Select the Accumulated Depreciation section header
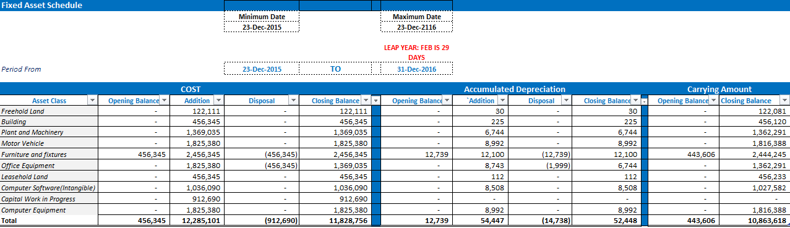Screen dimensions: 790x228 tap(515, 89)
